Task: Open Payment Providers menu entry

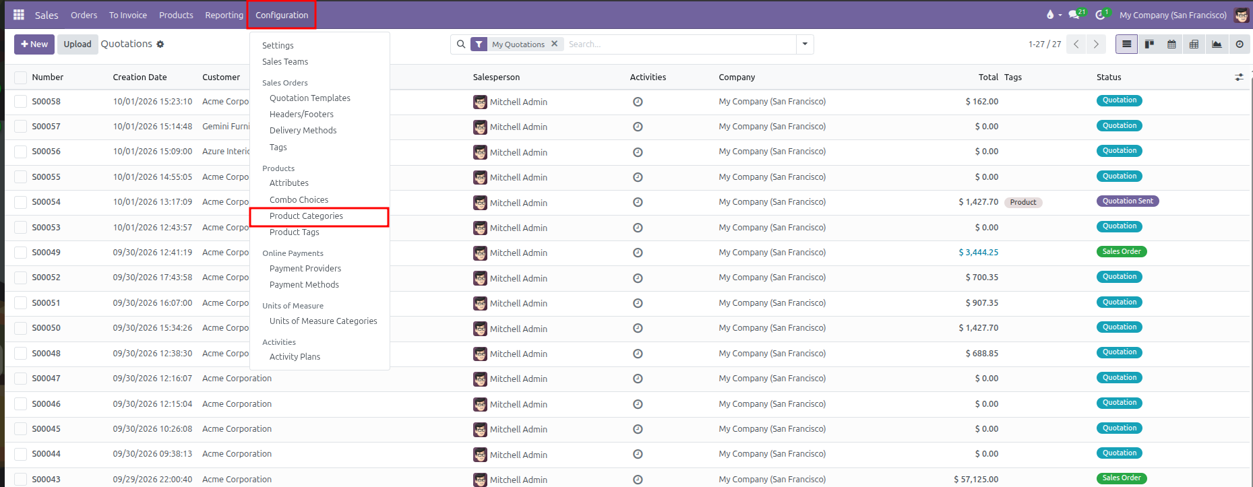Action: coord(305,269)
